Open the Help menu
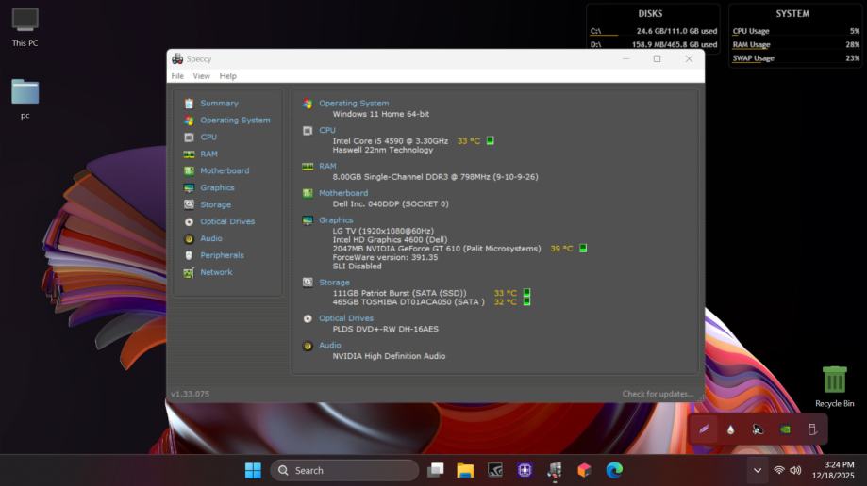The height and width of the screenshot is (486, 867). 228,76
